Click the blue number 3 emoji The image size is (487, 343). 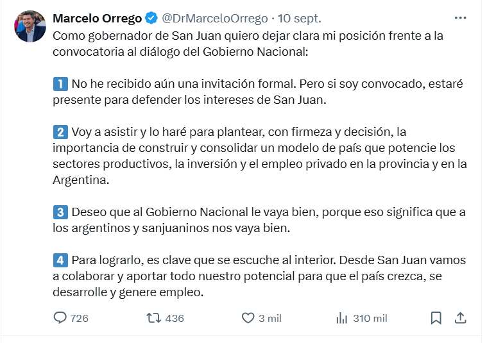(59, 212)
